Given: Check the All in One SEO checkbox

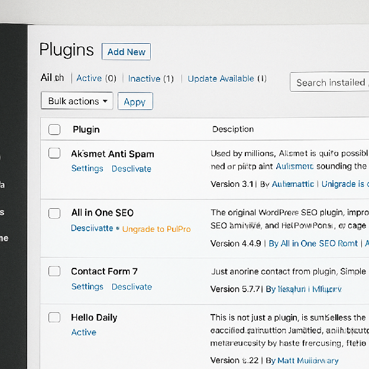Looking at the screenshot, I should coord(54,213).
